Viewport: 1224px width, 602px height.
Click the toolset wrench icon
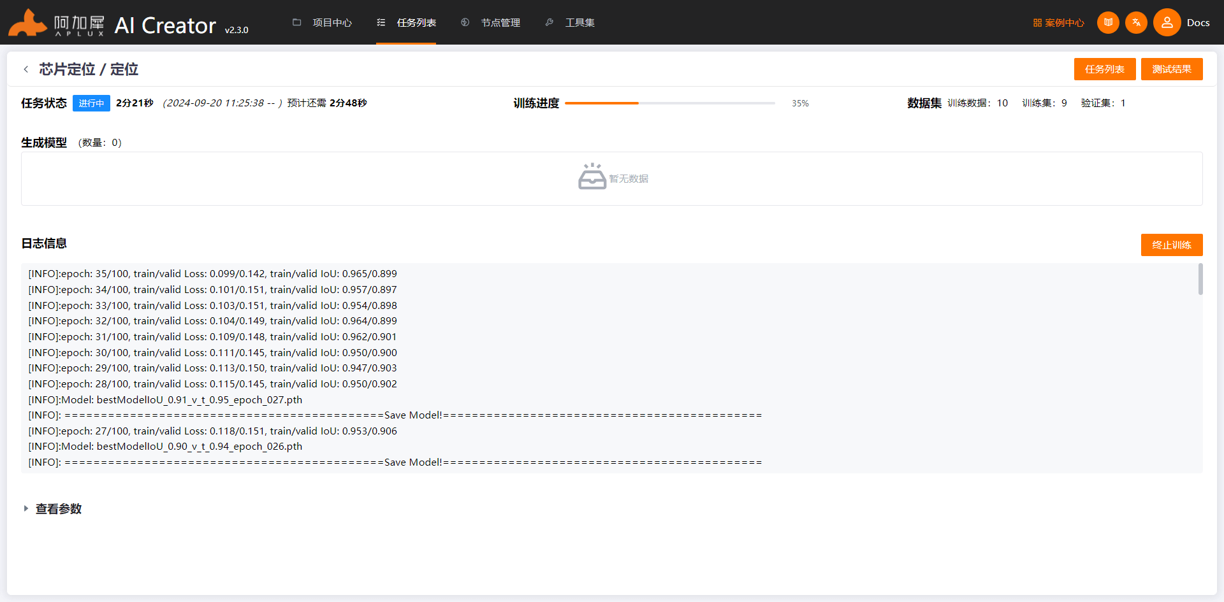(550, 22)
